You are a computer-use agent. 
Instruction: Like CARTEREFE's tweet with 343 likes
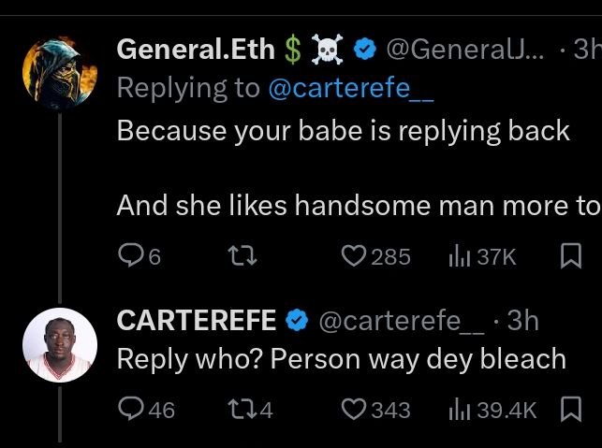353,409
